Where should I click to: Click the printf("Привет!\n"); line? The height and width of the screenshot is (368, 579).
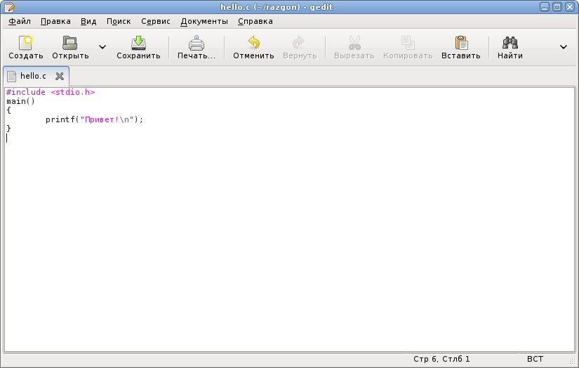pos(94,119)
